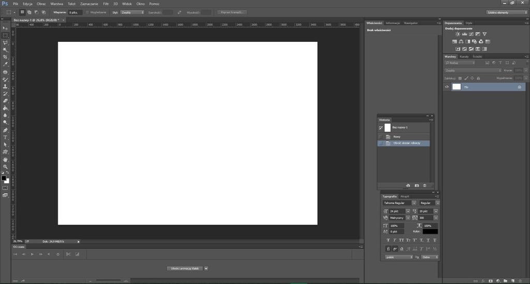This screenshot has height=284, width=530.
Task: Select the Rectangular Marquee tool in toolbox
Action: (x=5, y=36)
